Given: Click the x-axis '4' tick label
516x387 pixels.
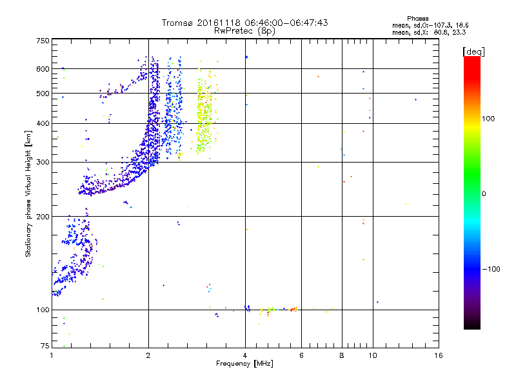Looking at the screenshot, I should coord(245,355).
